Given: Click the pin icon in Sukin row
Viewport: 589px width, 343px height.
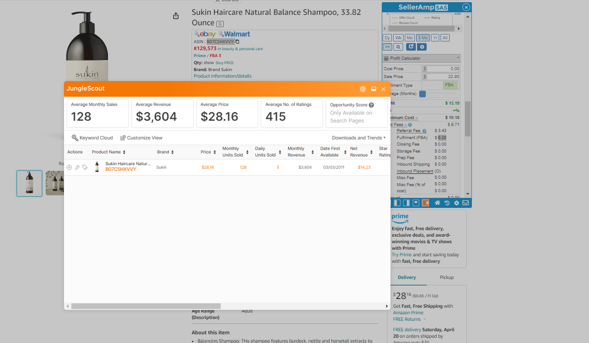Looking at the screenshot, I should (x=77, y=167).
